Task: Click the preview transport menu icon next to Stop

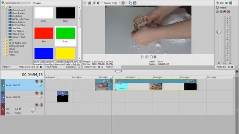Action: point(155,57)
